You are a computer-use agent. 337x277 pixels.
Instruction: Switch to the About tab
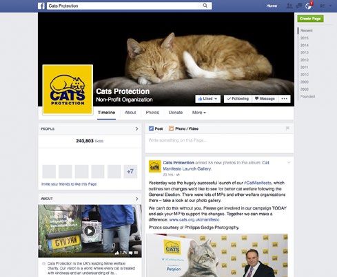(130, 113)
